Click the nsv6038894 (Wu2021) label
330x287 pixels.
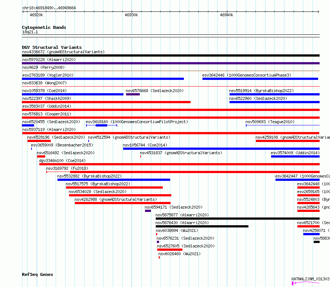tap(177, 230)
